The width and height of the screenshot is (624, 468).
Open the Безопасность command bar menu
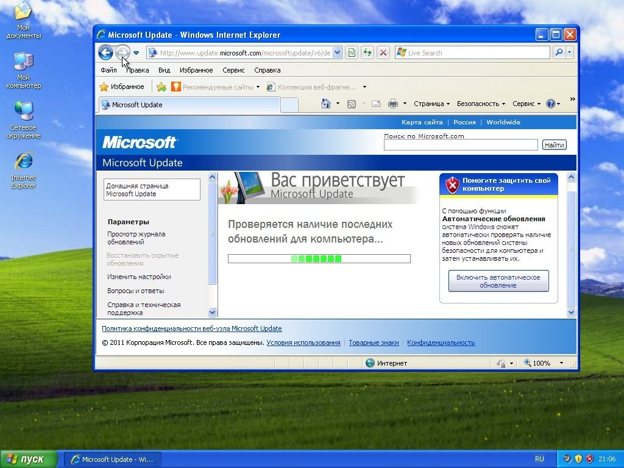[481, 104]
